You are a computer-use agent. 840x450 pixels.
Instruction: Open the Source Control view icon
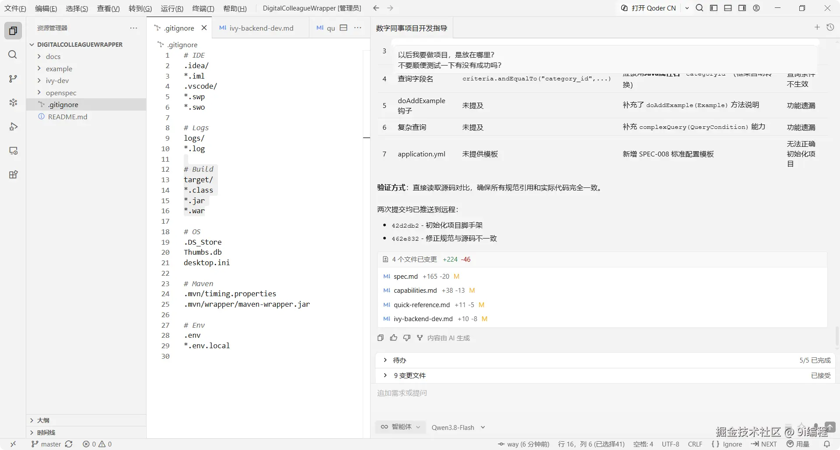[x=13, y=79]
